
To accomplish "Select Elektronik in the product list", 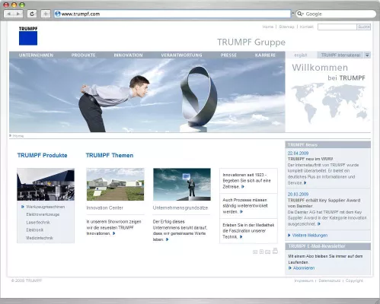I will (35, 230).
